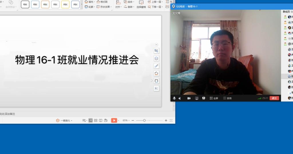Viewport: 293px width, 154px height.
Task: Switch to slide sorter grid view
Action: point(96,121)
